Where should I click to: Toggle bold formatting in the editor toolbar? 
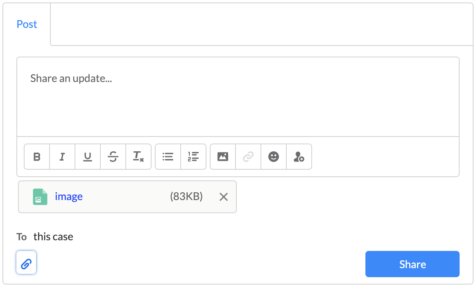pyautogui.click(x=36, y=157)
